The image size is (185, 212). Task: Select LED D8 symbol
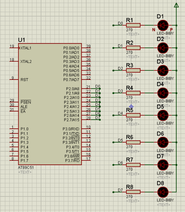pos(163,192)
